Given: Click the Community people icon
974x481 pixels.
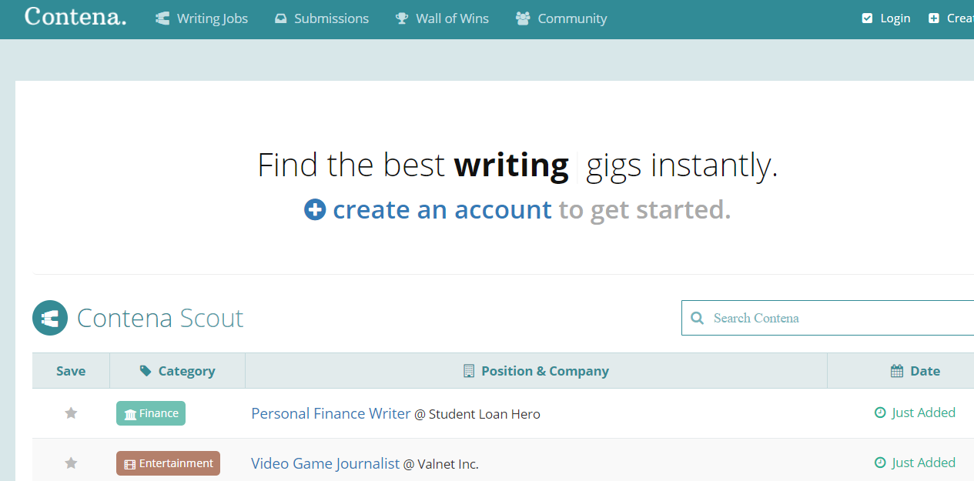Looking at the screenshot, I should [523, 18].
